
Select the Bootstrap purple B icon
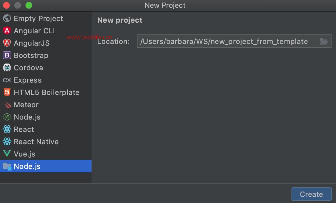[x=7, y=55]
